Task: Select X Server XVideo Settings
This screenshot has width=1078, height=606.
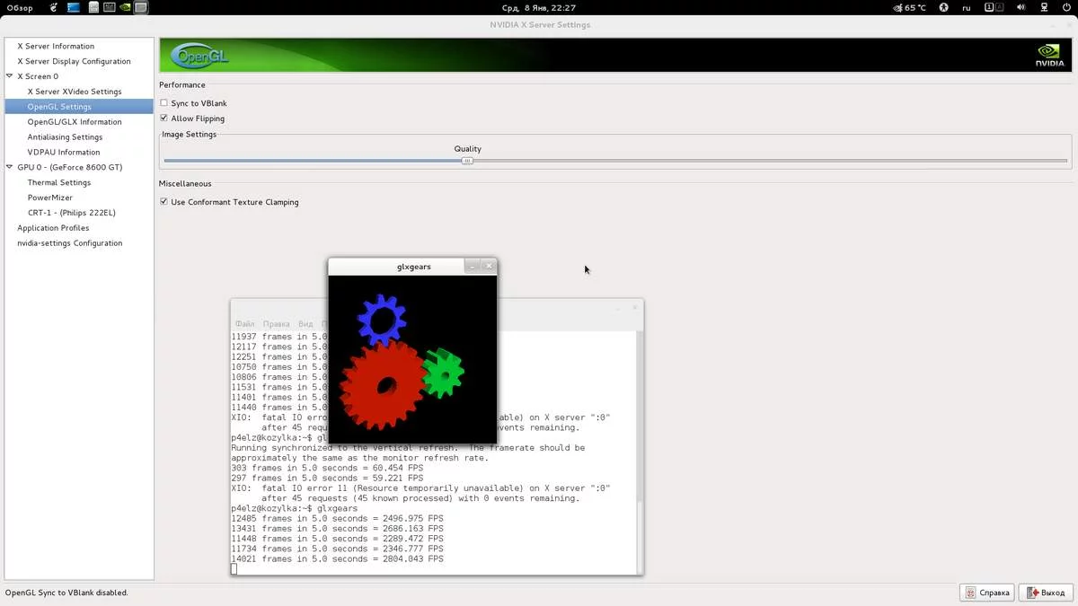Action: click(75, 92)
